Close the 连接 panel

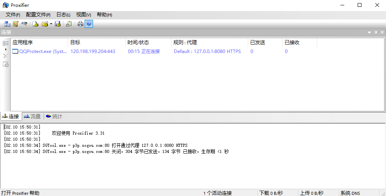click(382, 32)
